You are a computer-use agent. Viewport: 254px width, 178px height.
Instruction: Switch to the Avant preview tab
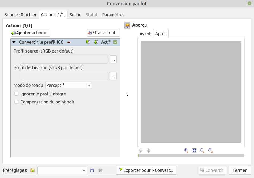point(145,34)
